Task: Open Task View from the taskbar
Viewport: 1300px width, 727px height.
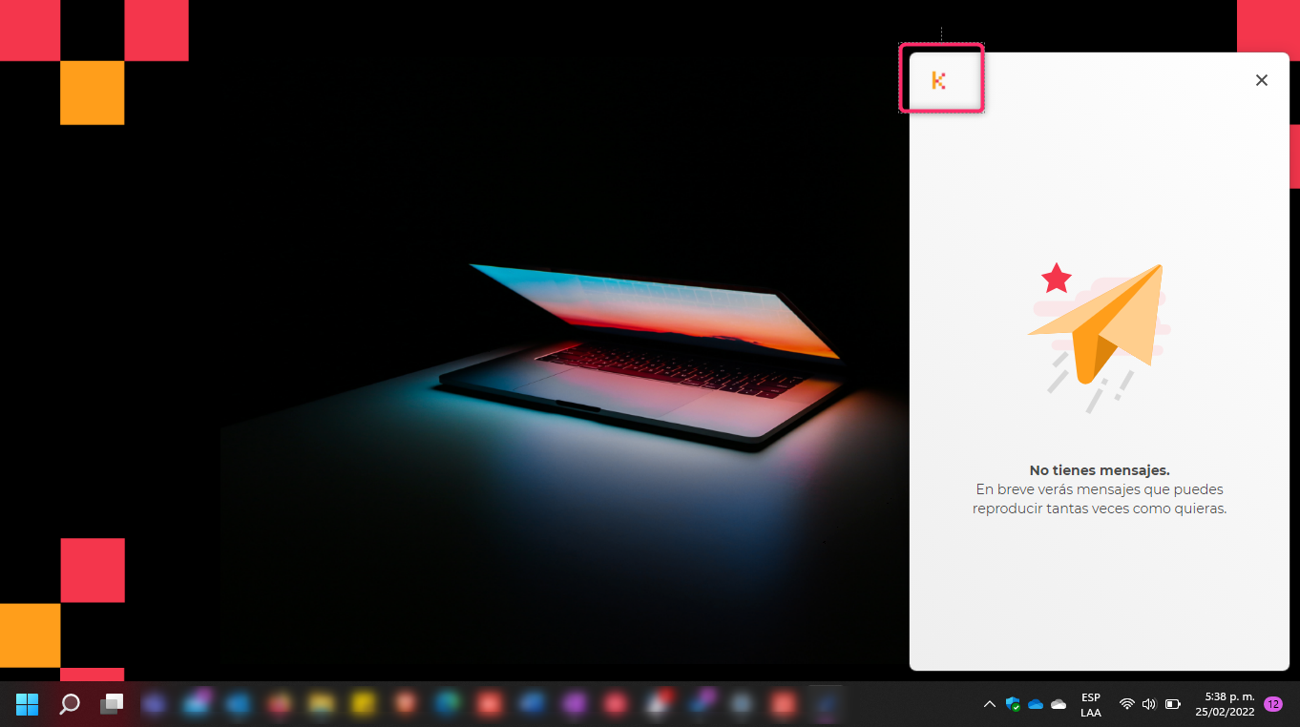Action: pyautogui.click(x=113, y=704)
